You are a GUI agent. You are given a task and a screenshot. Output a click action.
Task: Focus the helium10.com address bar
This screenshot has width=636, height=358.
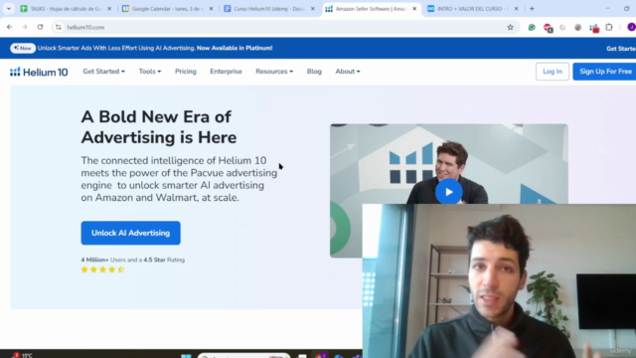284,27
